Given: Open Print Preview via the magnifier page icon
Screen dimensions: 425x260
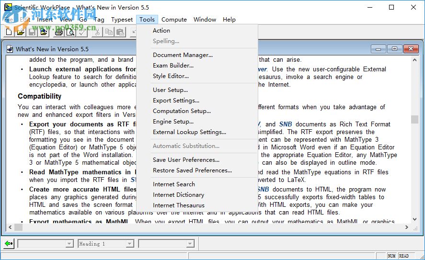Looking at the screenshot, I should 70,32.
